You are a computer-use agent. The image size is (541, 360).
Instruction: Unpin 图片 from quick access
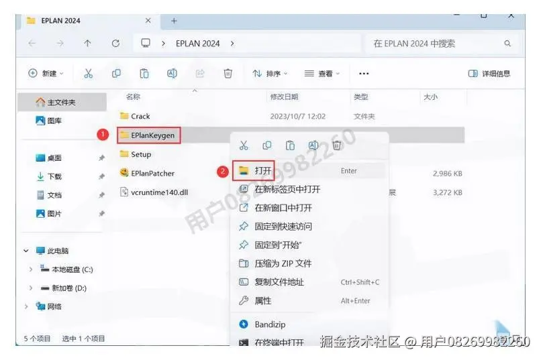101,214
